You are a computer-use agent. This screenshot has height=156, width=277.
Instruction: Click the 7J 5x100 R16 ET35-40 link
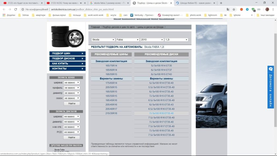[x=161, y=113]
